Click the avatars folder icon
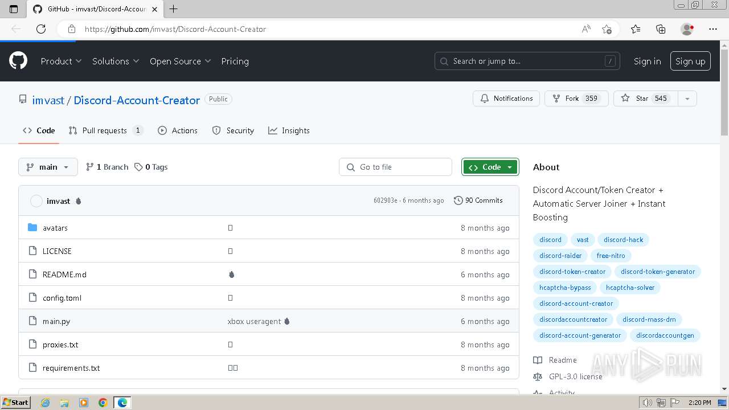729x410 pixels. (x=32, y=228)
